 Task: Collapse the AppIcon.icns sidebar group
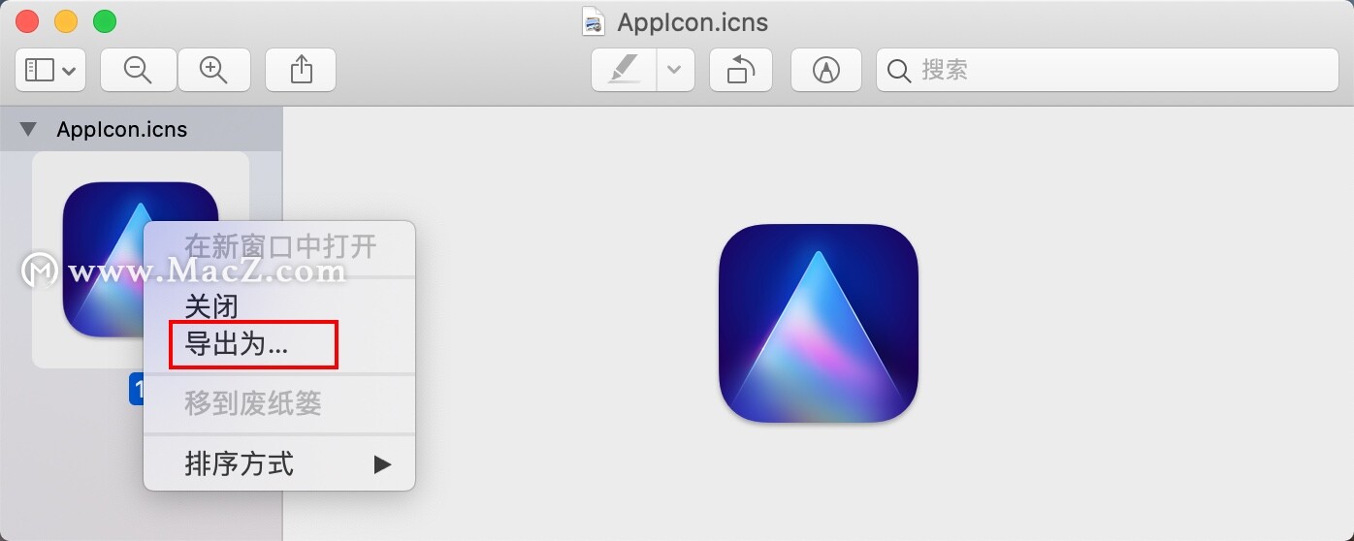[x=28, y=129]
